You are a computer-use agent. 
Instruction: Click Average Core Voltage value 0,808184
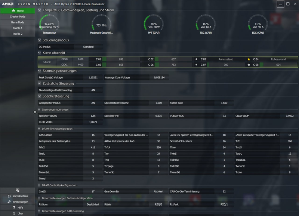tap(159, 77)
